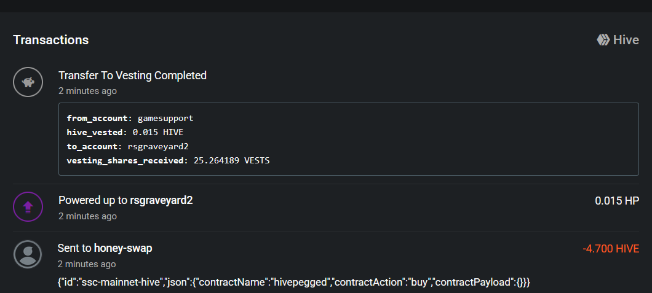Click the purple power up arrow icon

coord(28,206)
